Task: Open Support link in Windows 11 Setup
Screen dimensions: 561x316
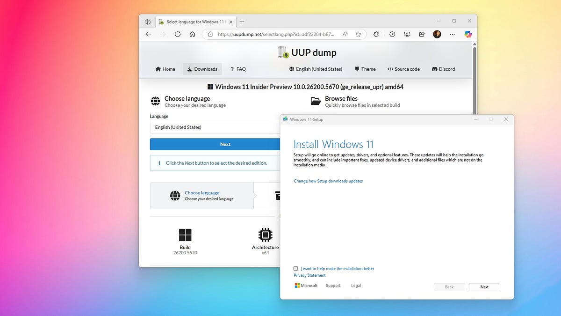Action: [x=333, y=286]
